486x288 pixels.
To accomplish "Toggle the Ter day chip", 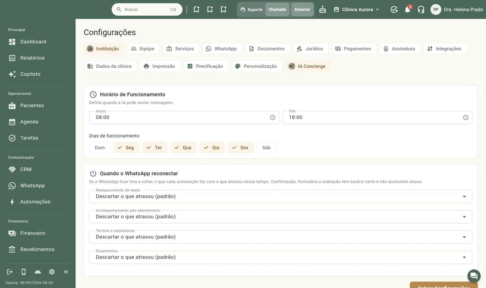I will point(155,148).
